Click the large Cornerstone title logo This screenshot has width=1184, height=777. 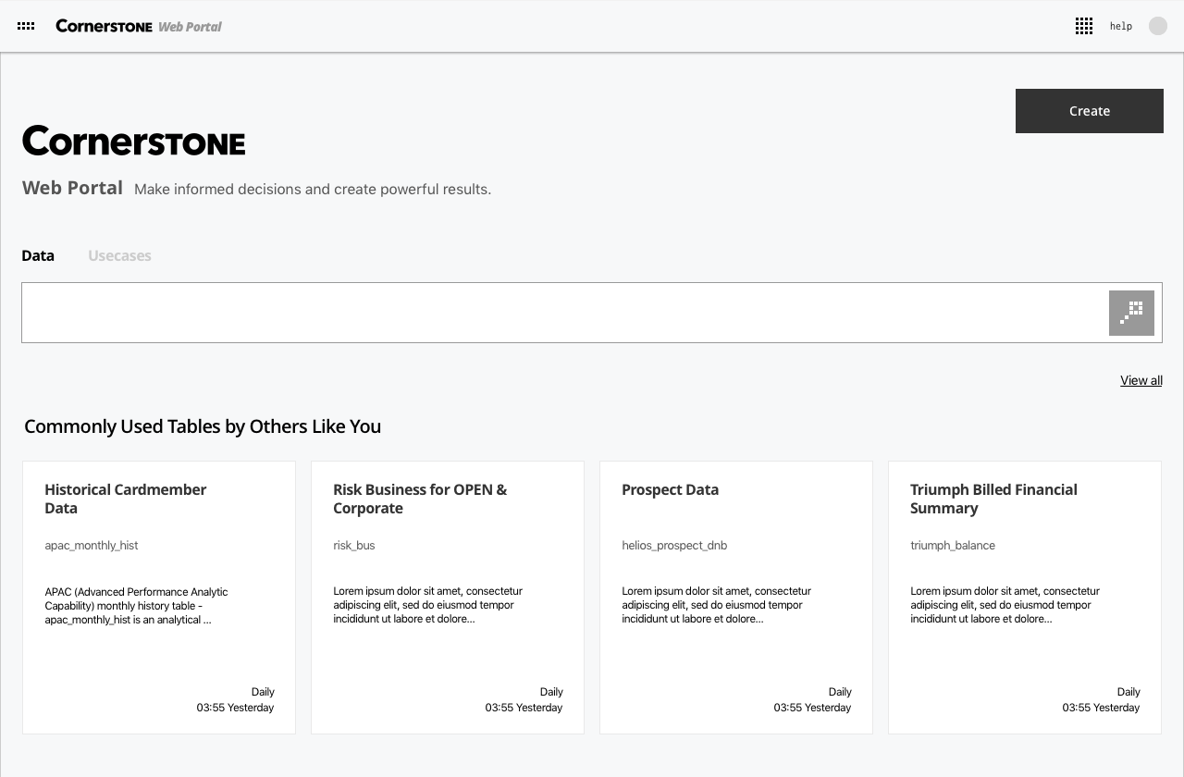(x=134, y=142)
